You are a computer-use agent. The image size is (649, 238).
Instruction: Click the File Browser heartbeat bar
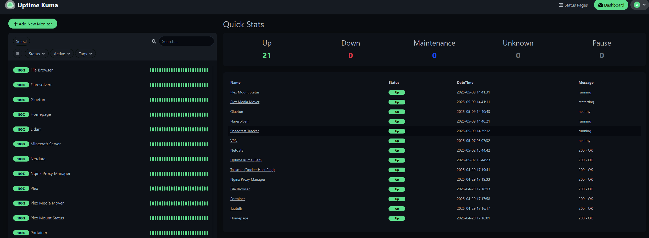coord(179,70)
